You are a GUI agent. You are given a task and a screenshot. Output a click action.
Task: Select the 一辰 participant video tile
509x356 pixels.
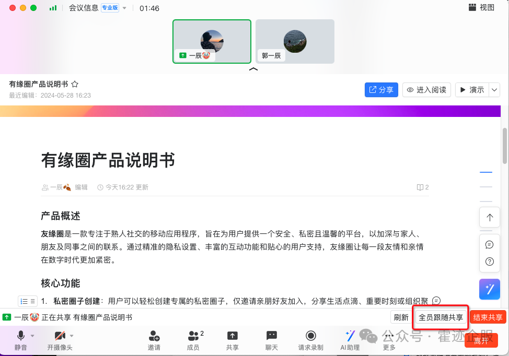(x=212, y=42)
